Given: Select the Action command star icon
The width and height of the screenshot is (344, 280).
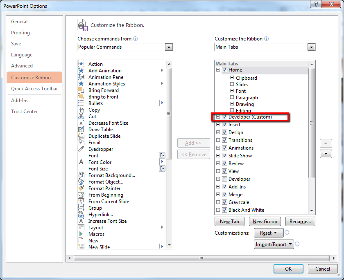Looking at the screenshot, I should pos(81,64).
